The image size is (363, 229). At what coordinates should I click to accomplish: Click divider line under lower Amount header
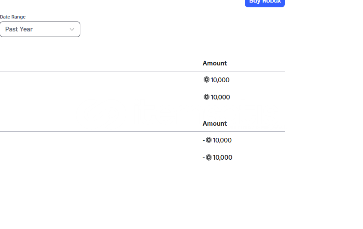pos(142,132)
